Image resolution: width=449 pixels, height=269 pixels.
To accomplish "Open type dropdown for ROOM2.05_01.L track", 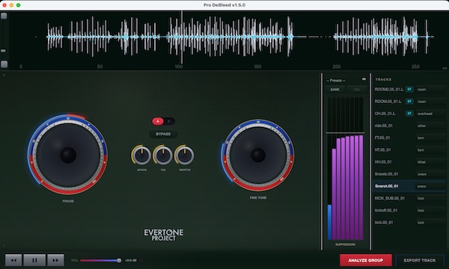I will click(x=430, y=90).
